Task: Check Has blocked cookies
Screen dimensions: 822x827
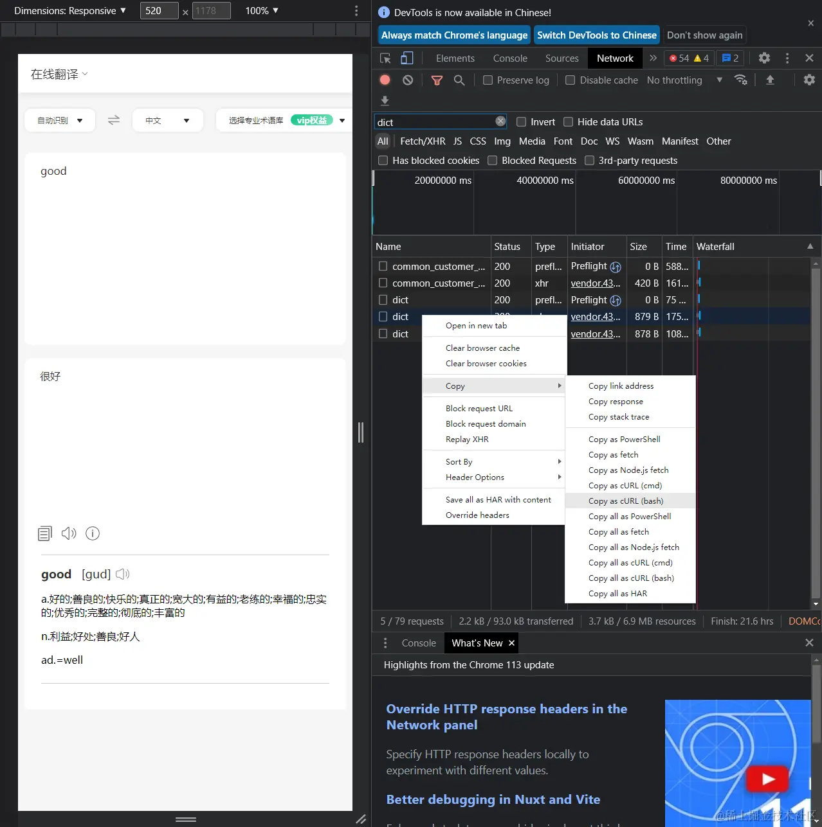Action: (383, 161)
